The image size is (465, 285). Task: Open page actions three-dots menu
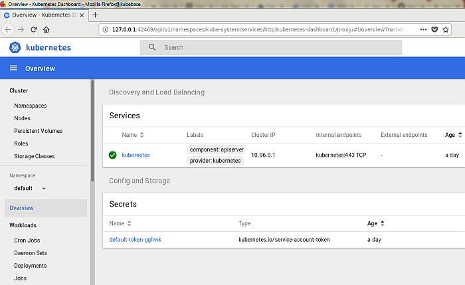[x=424, y=29]
